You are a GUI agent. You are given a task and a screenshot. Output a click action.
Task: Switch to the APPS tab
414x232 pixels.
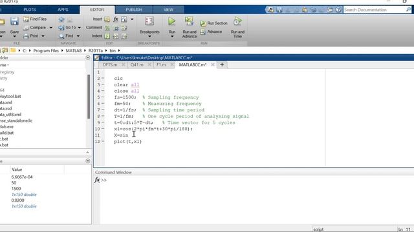point(63,10)
